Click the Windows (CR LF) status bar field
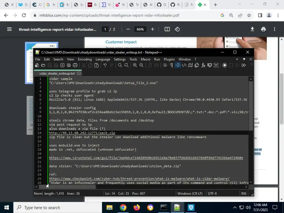Screen dimensions: 284x213 point(190,193)
